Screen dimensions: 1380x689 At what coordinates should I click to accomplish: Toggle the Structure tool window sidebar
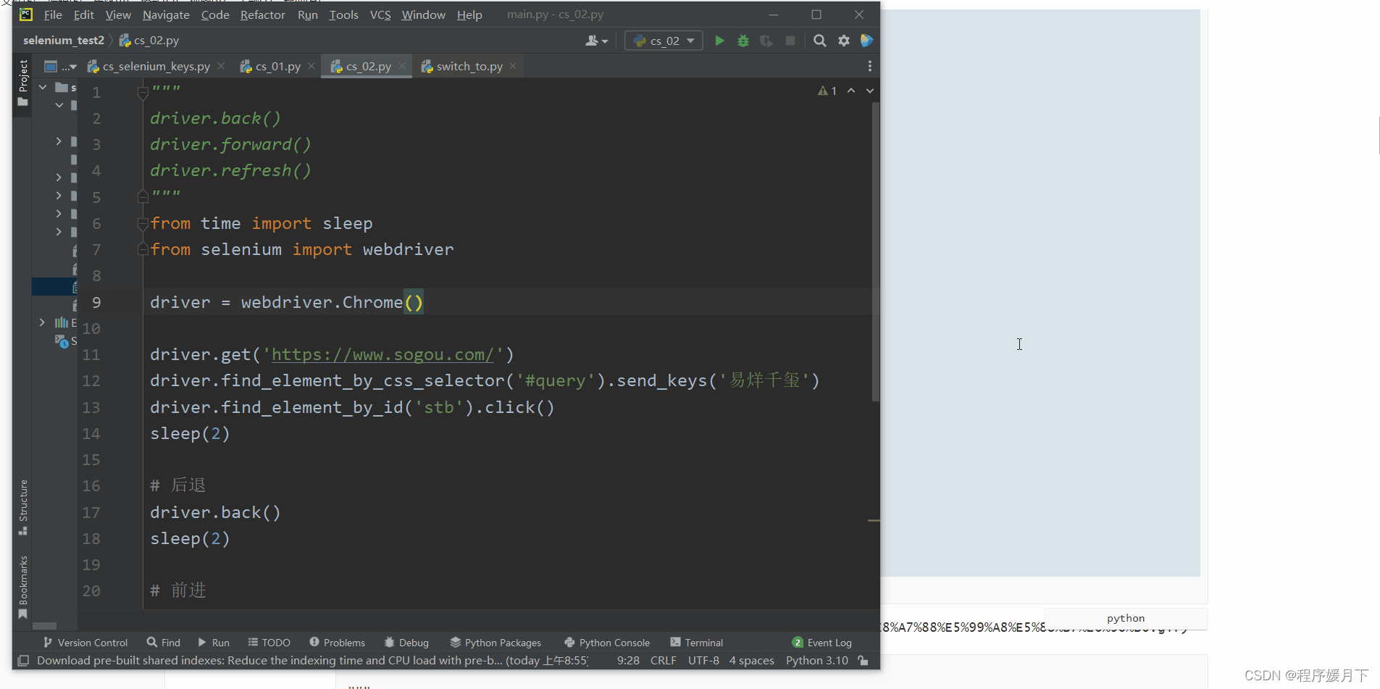[22, 507]
